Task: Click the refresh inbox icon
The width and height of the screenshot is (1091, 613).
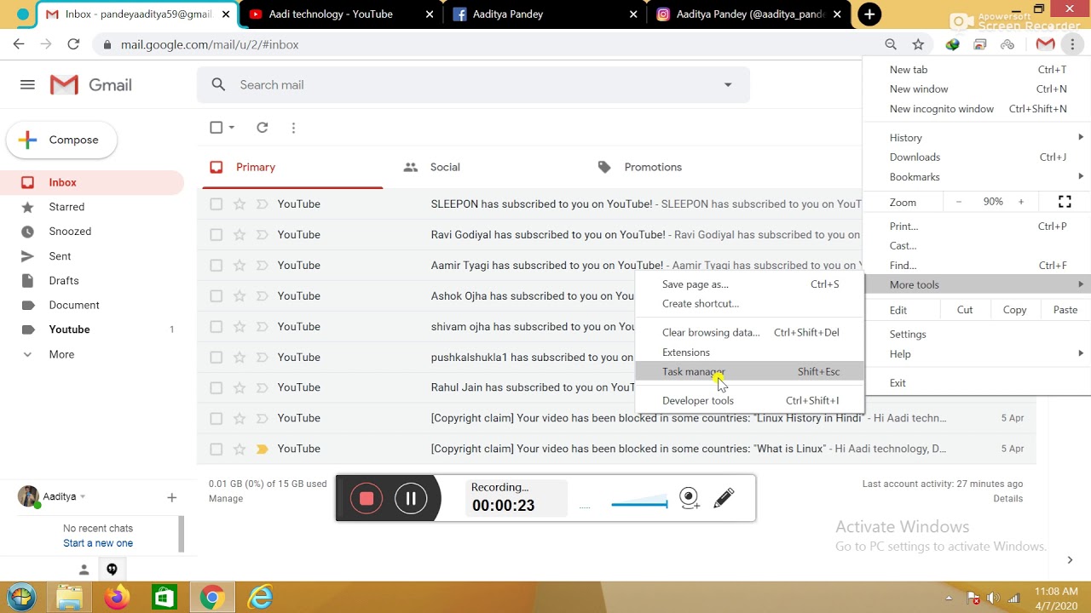Action: pos(263,128)
